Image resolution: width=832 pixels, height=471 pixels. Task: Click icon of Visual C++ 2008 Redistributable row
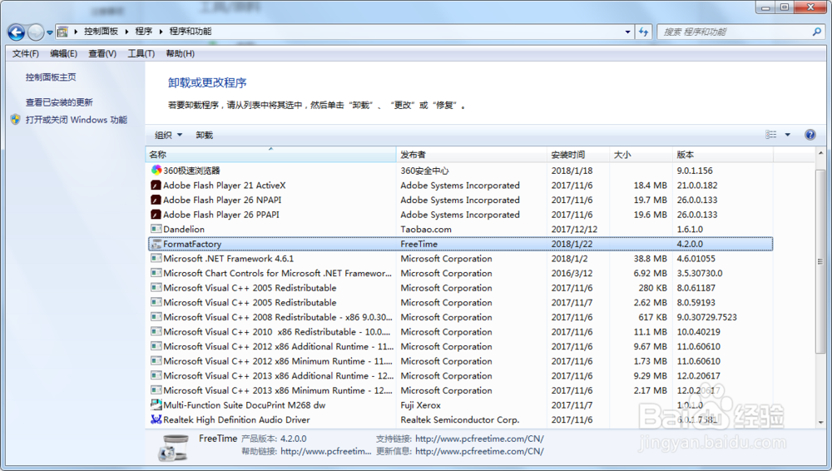click(x=156, y=317)
